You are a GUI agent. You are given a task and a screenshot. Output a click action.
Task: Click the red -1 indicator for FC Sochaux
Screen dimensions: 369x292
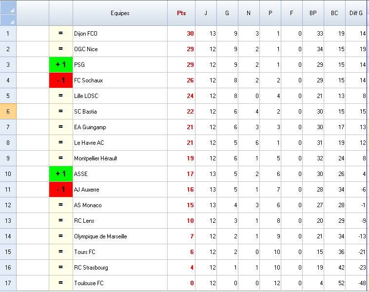(x=61, y=80)
